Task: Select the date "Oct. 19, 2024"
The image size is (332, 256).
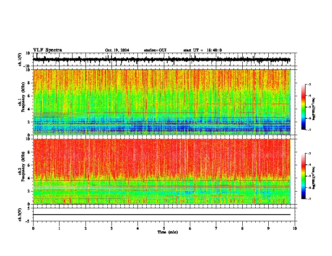Action: [x=117, y=50]
